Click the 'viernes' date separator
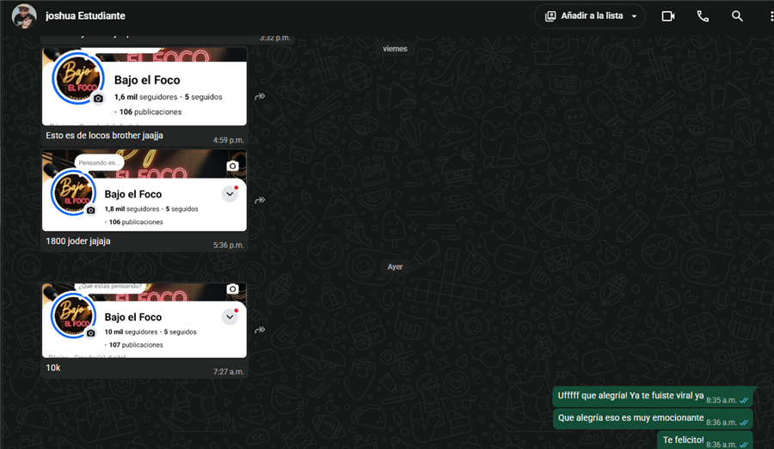This screenshot has height=449, width=774. click(x=395, y=49)
